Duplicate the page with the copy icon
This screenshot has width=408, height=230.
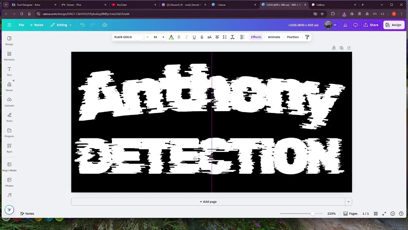click(341, 48)
